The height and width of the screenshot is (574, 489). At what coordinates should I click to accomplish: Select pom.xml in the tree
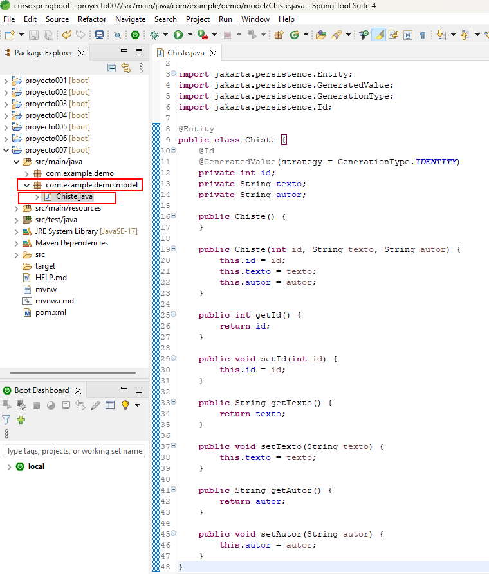pyautogui.click(x=50, y=312)
